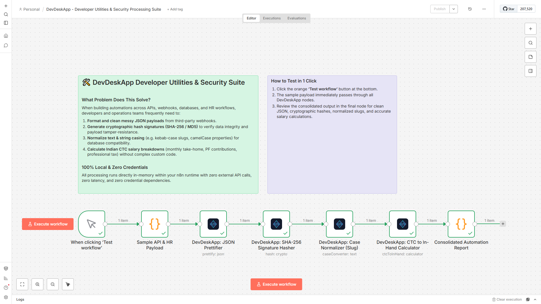Switch to the Editor tab
541x304 pixels.
[x=251, y=18]
